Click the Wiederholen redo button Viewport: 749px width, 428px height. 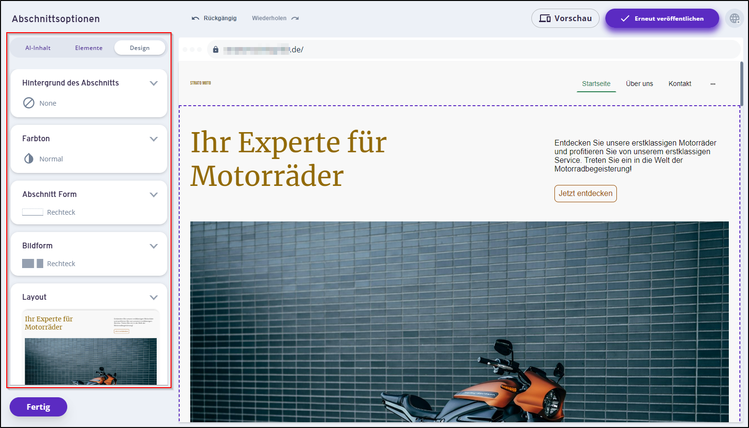[275, 18]
